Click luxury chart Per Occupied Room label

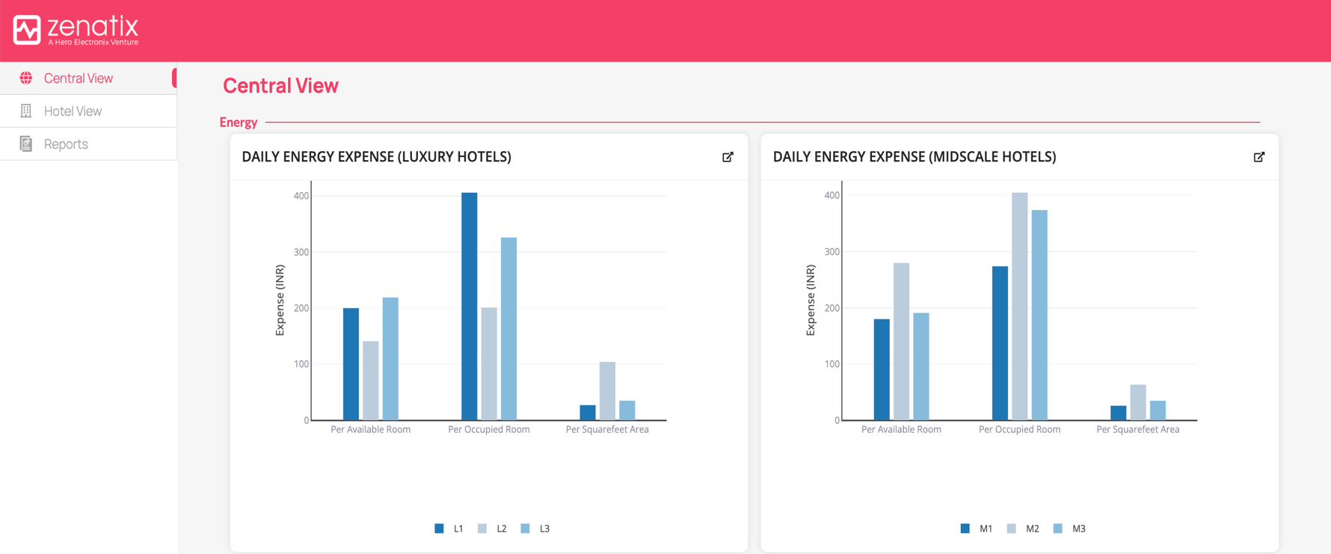489,429
